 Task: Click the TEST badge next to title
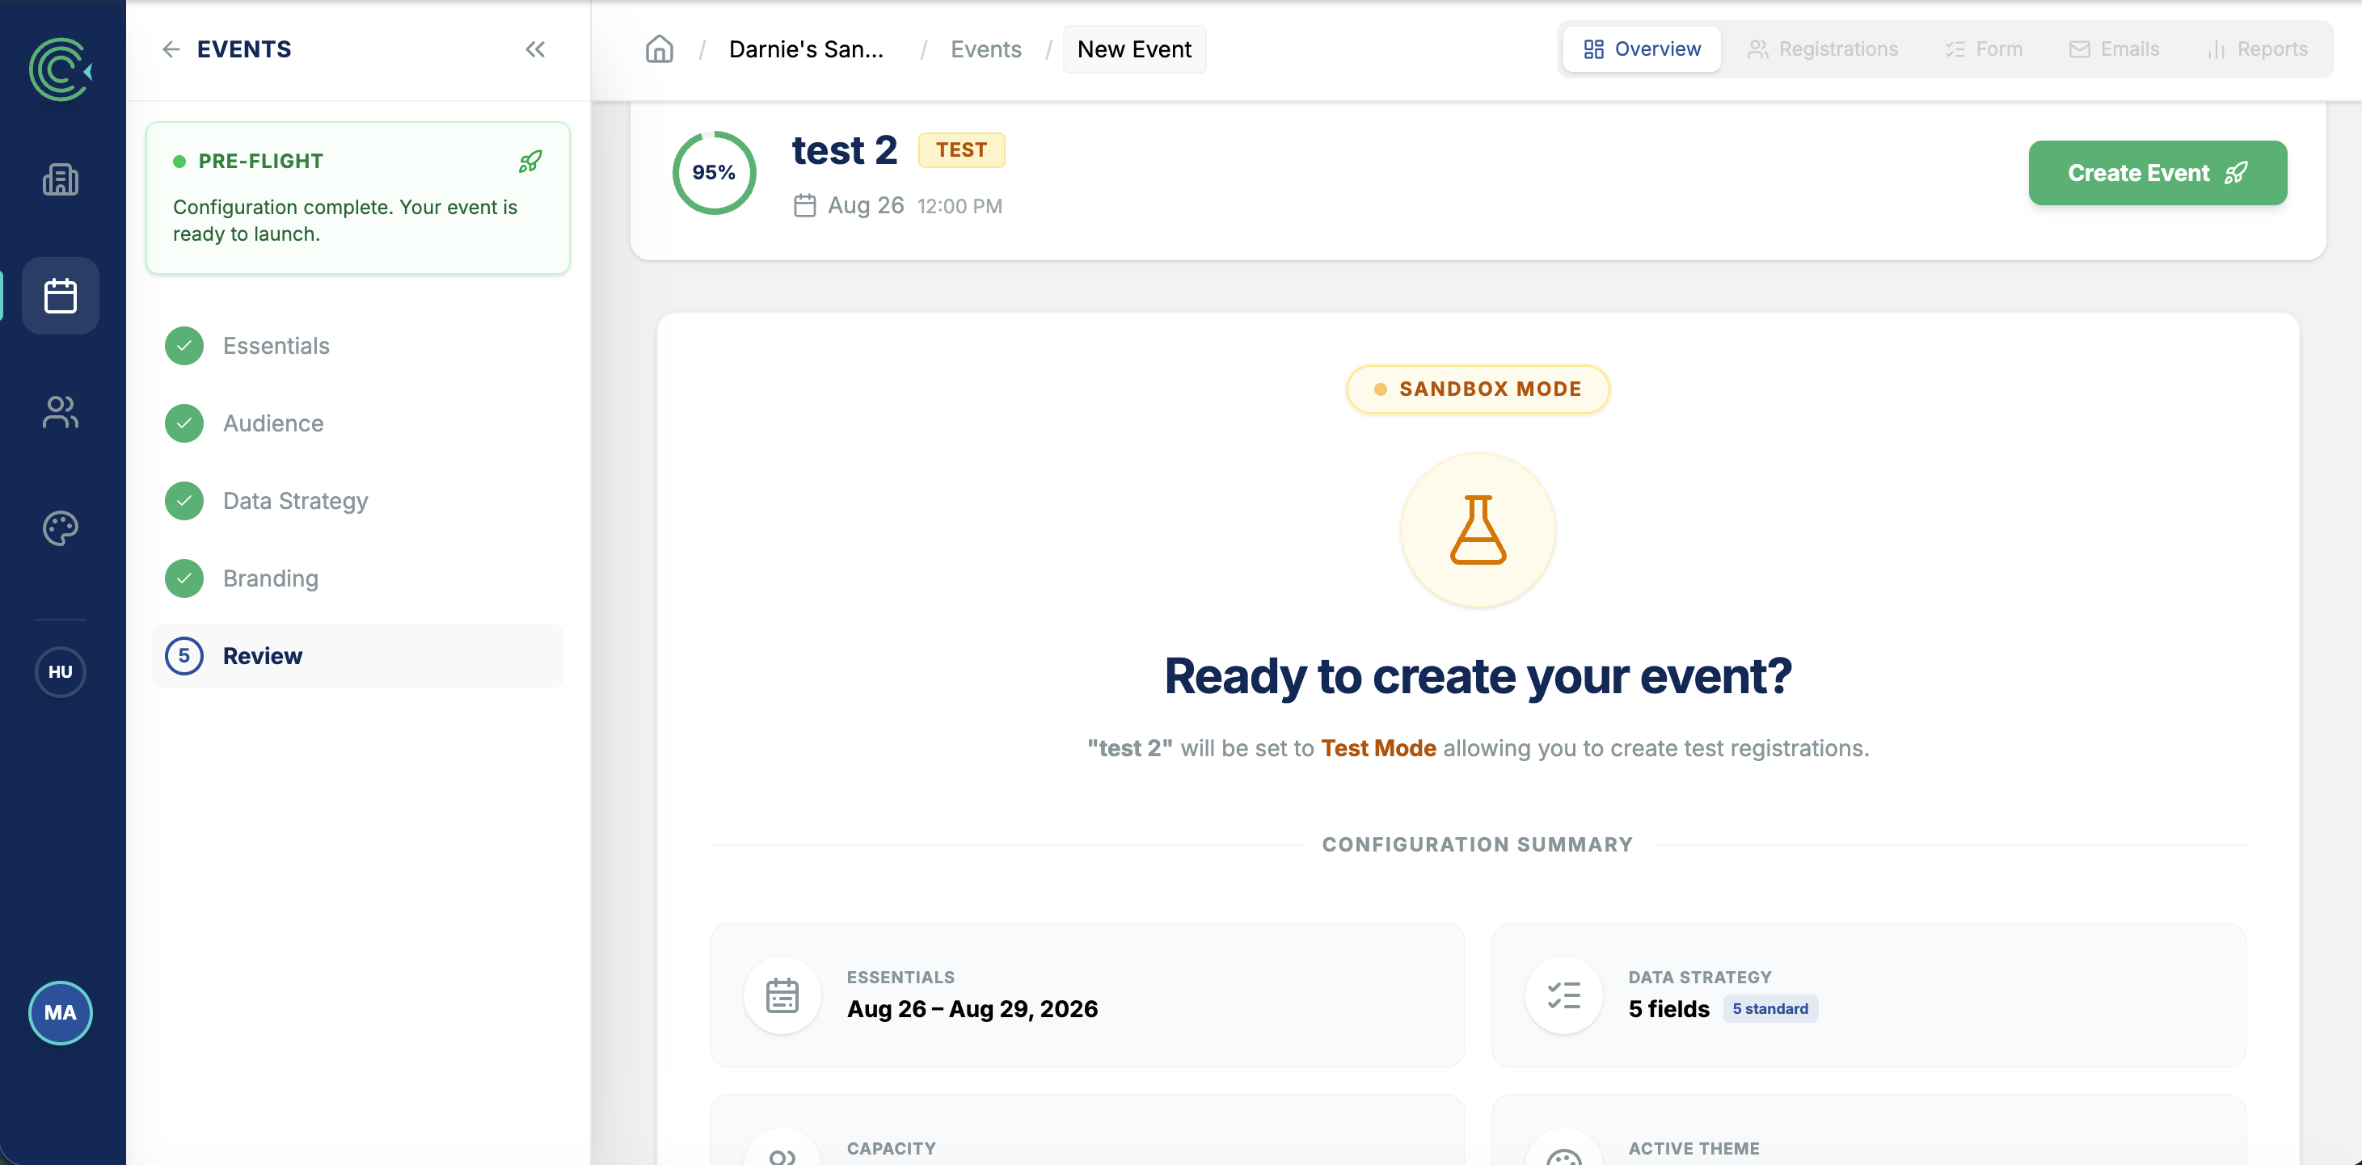click(962, 150)
